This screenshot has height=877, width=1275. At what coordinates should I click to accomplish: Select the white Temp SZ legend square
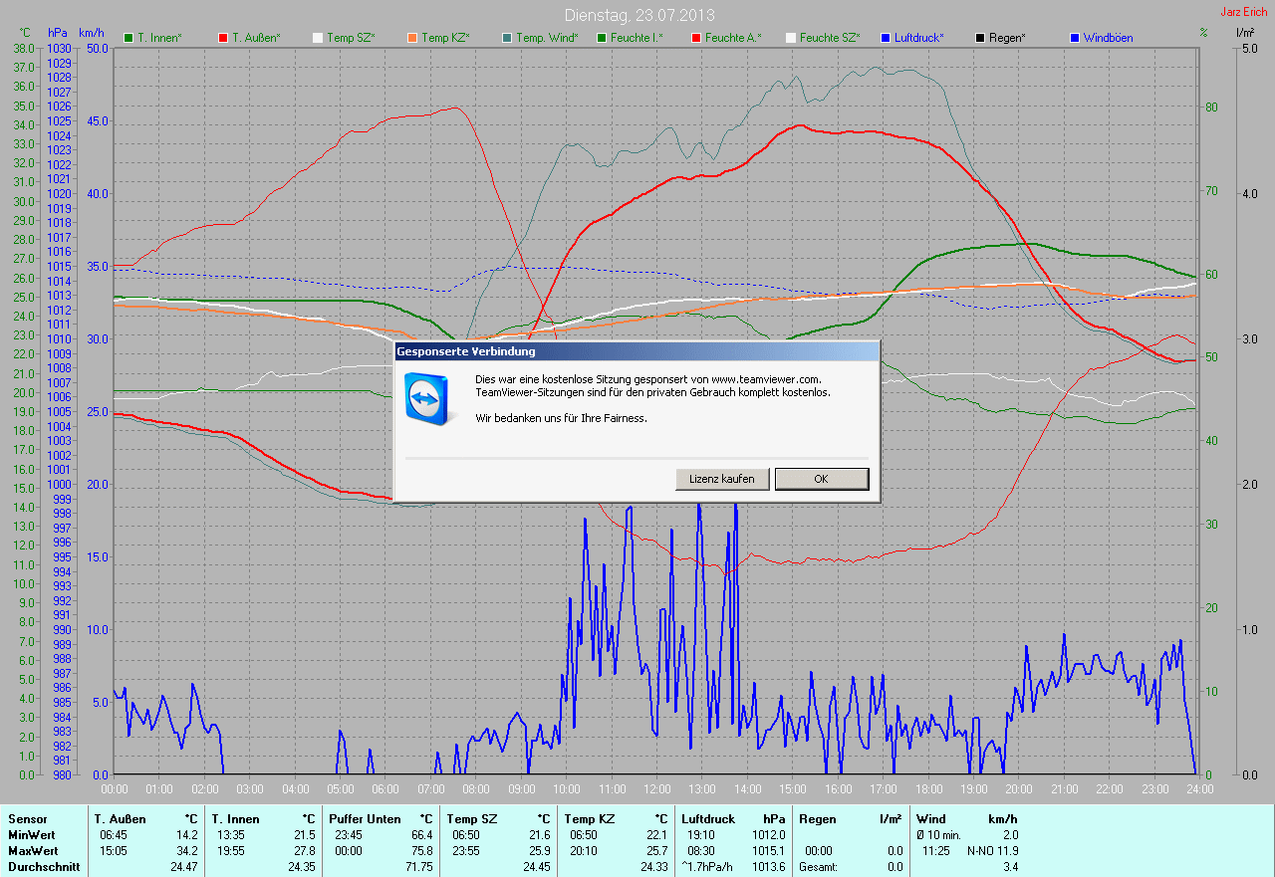tap(318, 38)
